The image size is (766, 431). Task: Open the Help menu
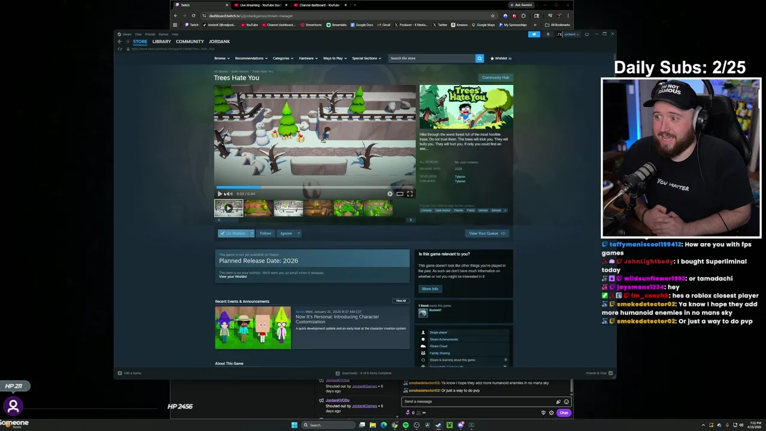(175, 34)
